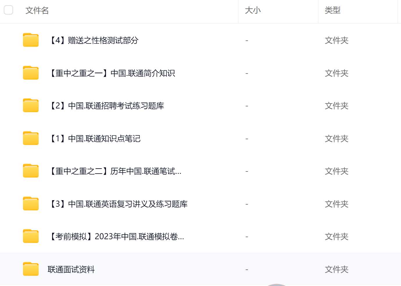Select the 联通面试资料 folder name

(x=71, y=269)
